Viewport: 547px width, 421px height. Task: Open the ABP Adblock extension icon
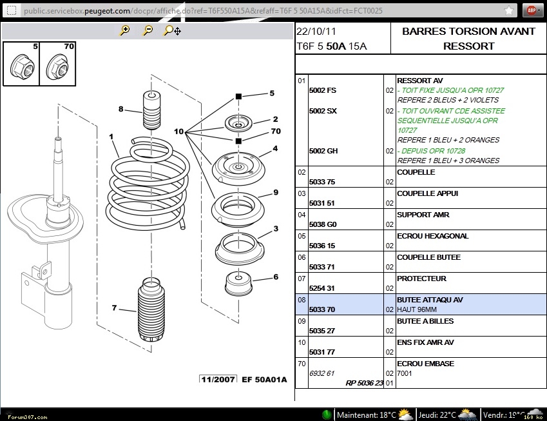click(x=532, y=10)
